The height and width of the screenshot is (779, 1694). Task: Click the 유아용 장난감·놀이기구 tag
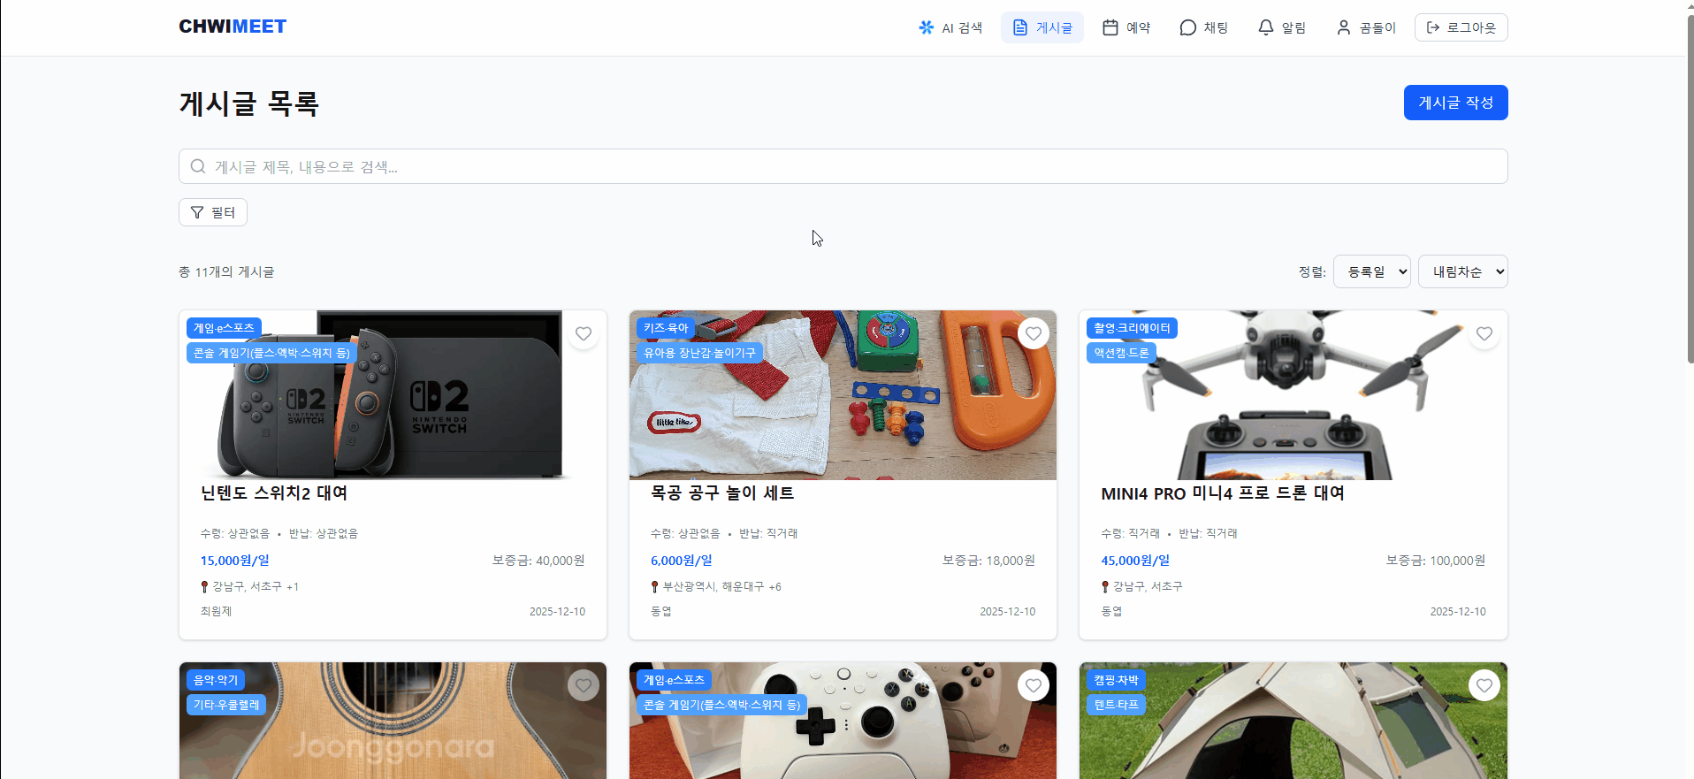699,353
